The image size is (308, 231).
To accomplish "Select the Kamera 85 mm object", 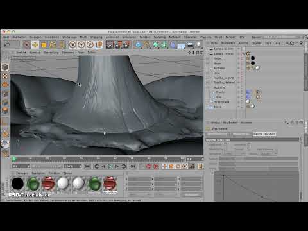I will [223, 49].
